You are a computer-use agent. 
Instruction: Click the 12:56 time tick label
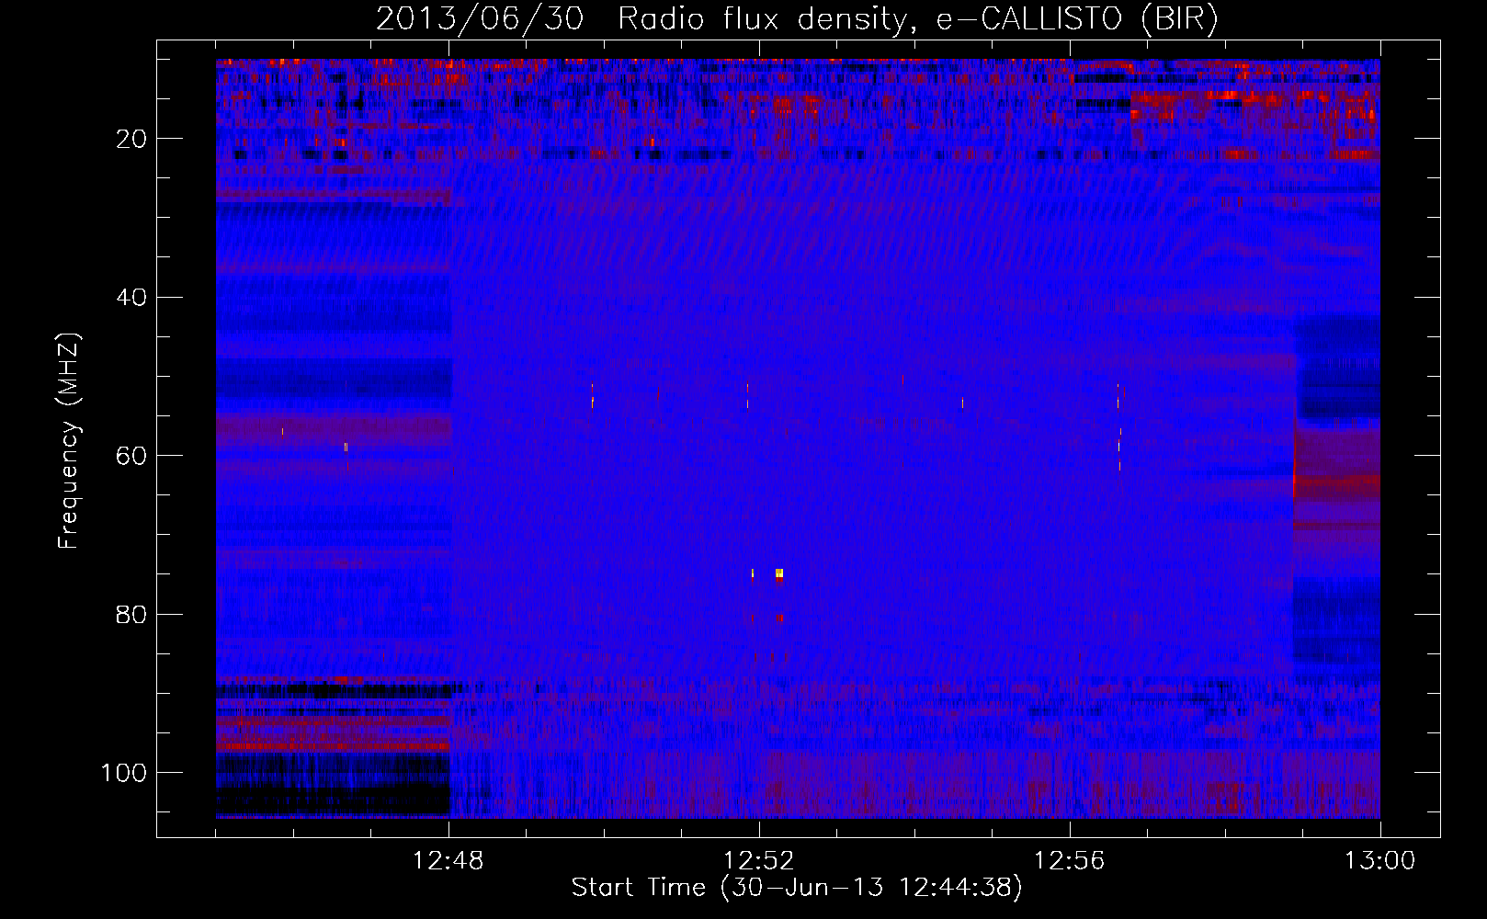click(1070, 861)
